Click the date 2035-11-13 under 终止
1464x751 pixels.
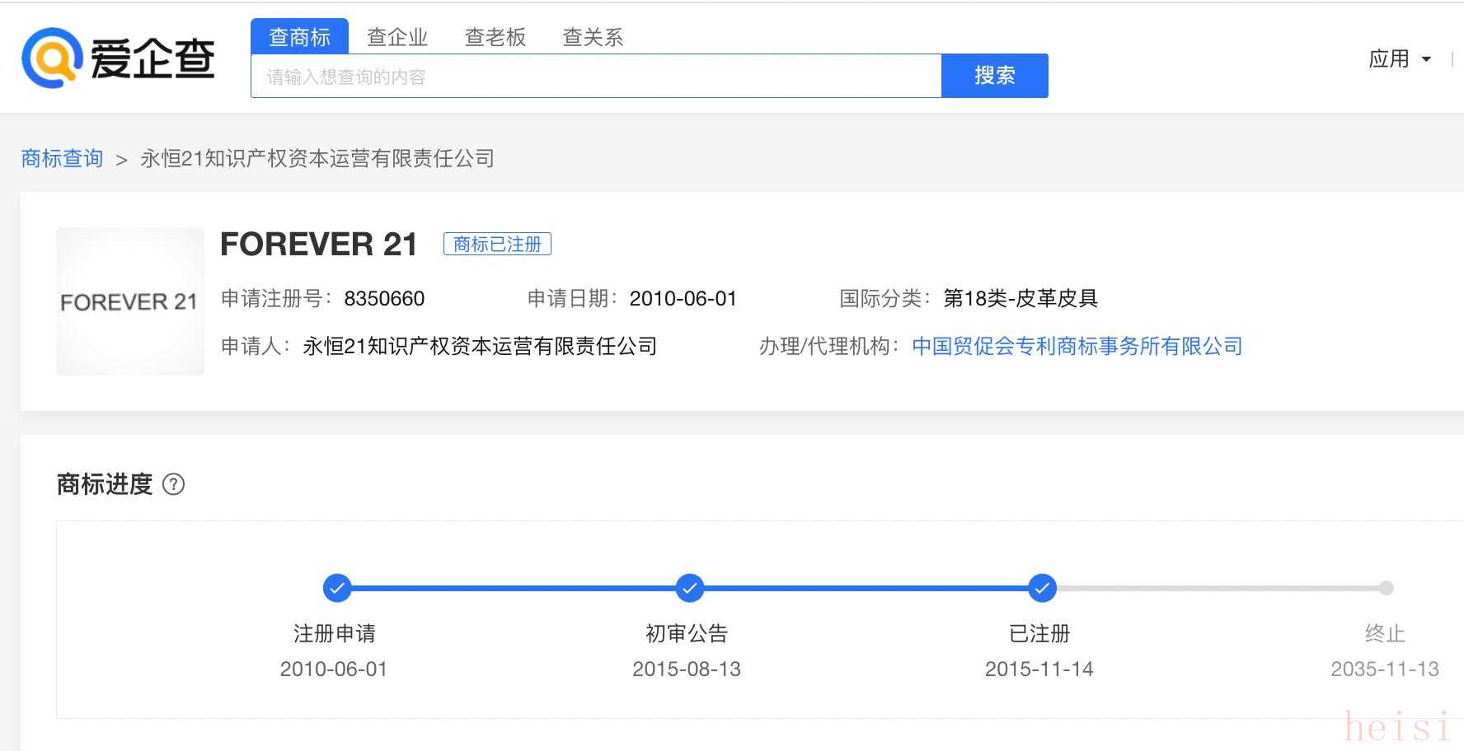[x=1385, y=669]
